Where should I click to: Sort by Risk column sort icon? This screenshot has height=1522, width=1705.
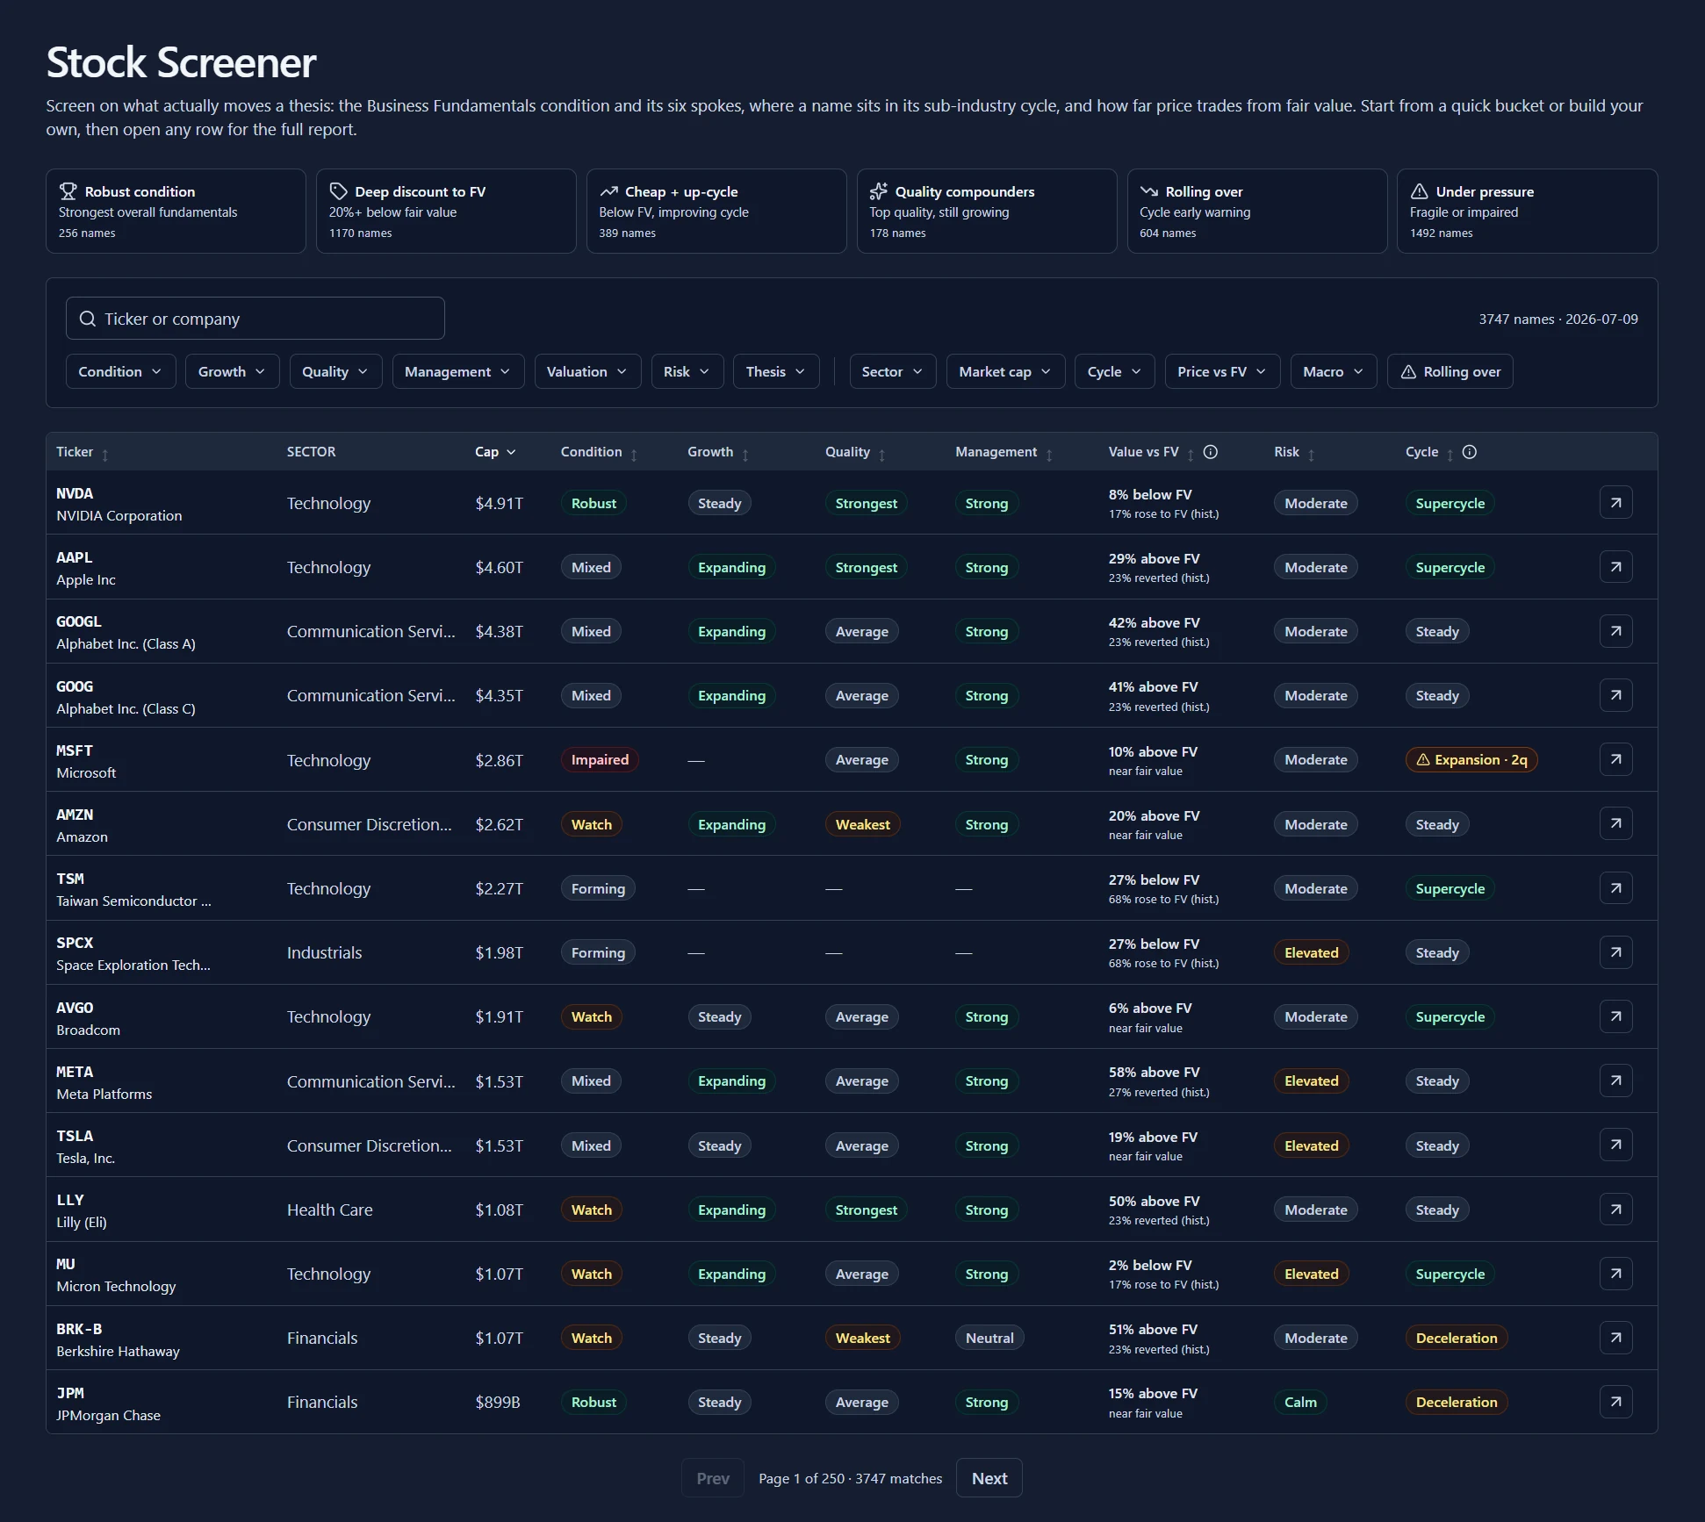pos(1311,454)
